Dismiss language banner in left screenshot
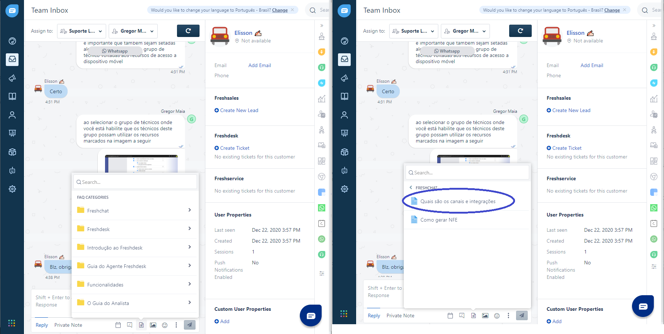Image resolution: width=664 pixels, height=334 pixels. tap(293, 10)
